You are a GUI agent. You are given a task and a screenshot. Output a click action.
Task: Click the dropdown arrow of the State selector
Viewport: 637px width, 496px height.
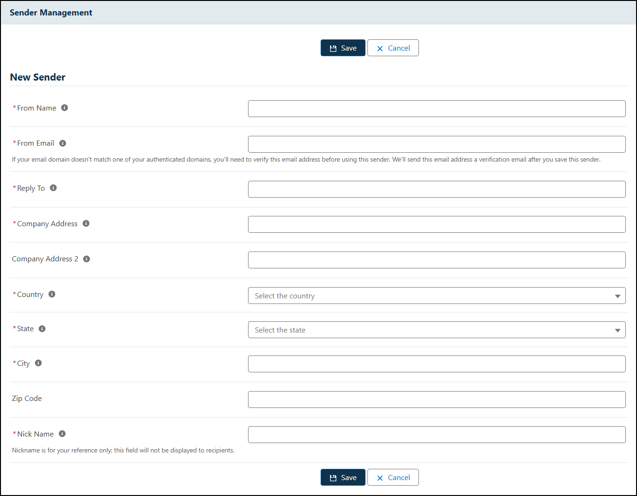[x=617, y=330]
